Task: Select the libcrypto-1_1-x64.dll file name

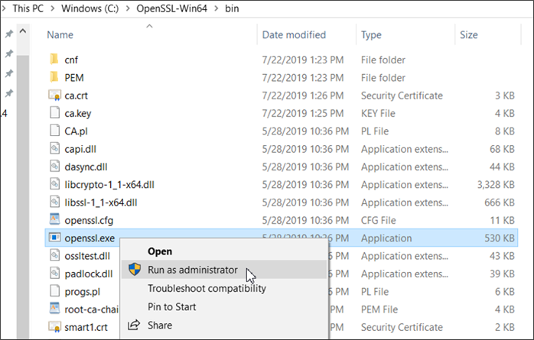Action: pyautogui.click(x=109, y=185)
